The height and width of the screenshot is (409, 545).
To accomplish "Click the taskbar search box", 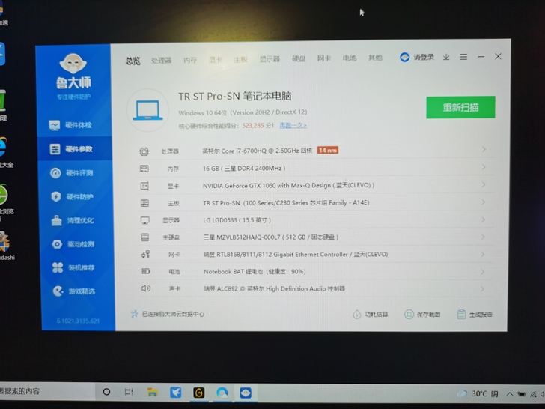I will tap(47, 392).
